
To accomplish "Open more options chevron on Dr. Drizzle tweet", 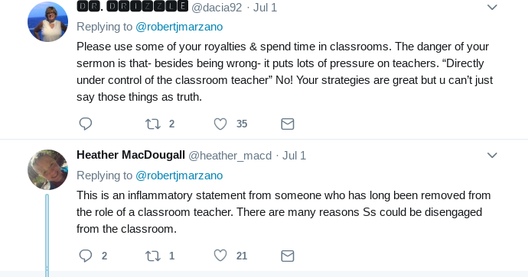I will 492,7.
